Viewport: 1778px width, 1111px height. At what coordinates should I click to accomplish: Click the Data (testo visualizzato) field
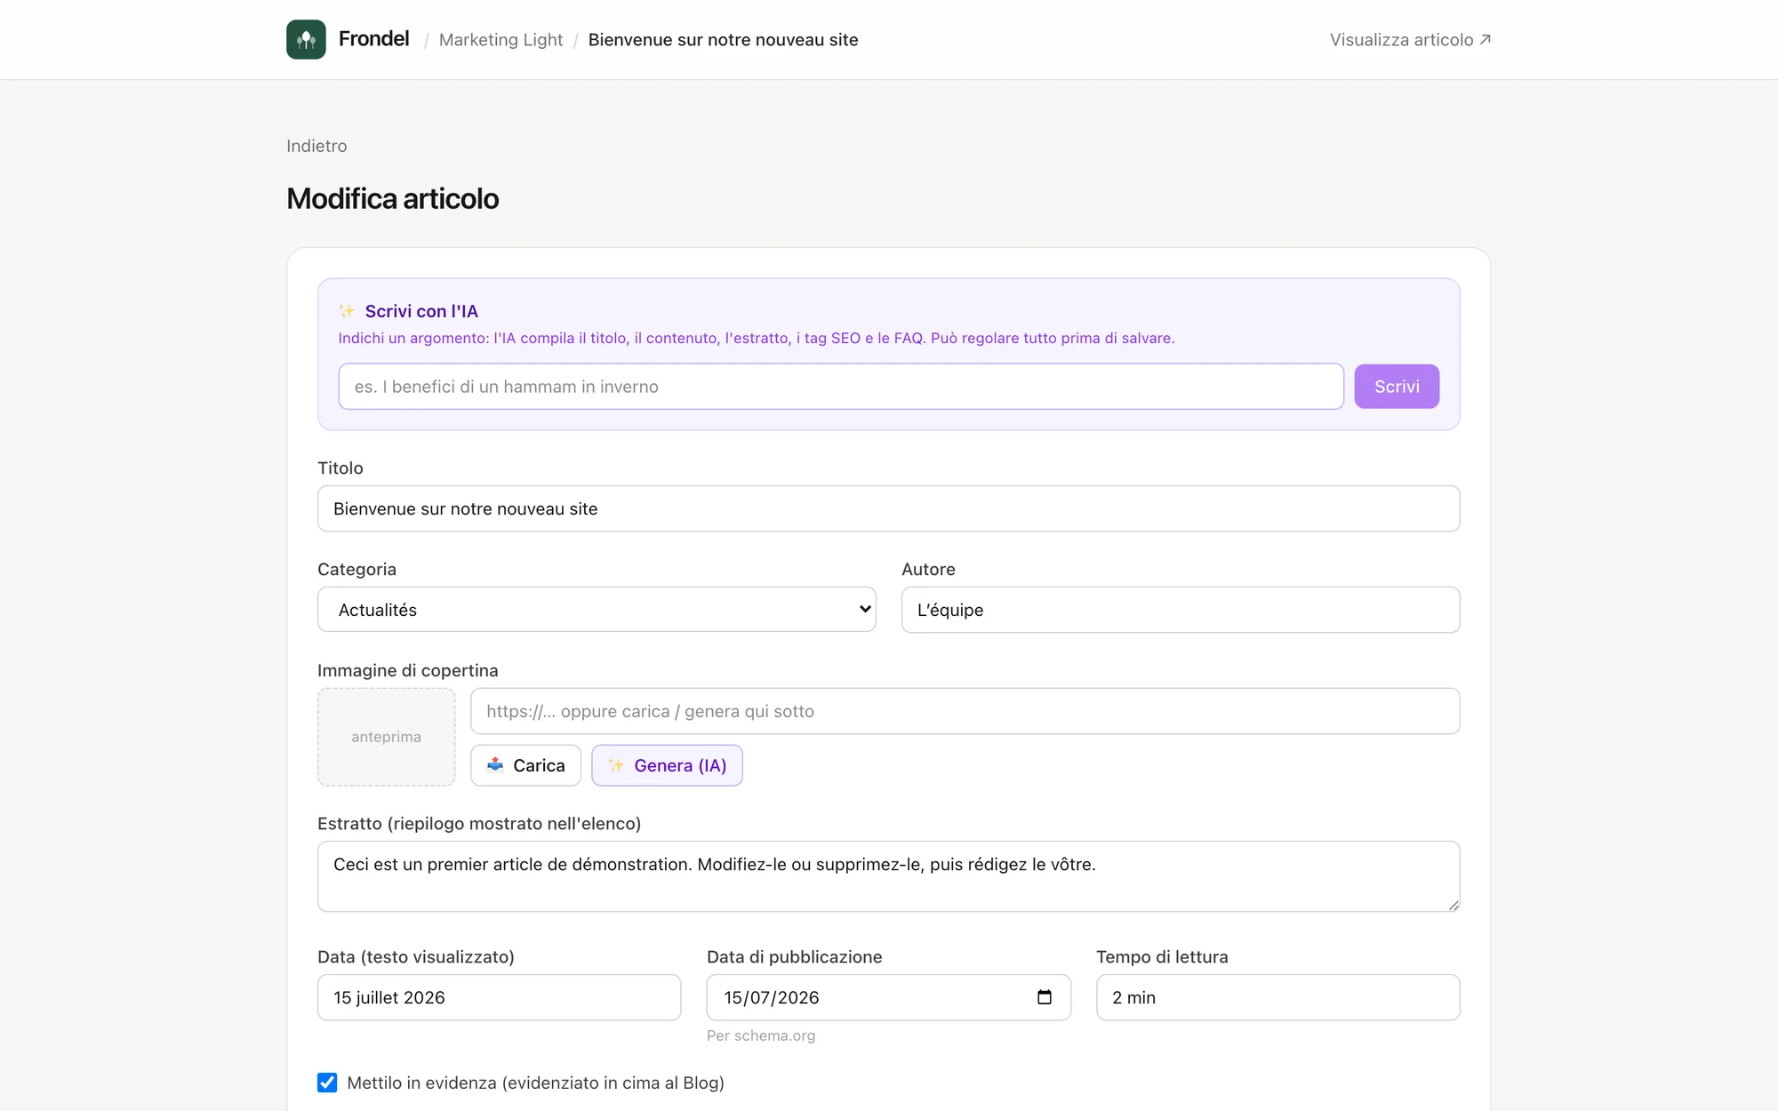(499, 997)
